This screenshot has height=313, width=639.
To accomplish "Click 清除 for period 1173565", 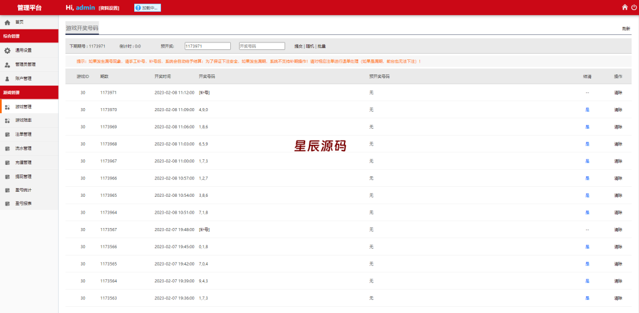I will 618,264.
